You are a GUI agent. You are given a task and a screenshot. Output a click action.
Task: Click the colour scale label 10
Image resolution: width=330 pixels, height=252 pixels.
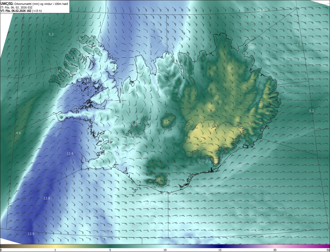(165, 250)
